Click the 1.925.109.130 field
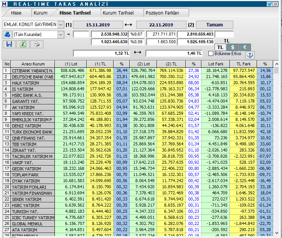 click(196, 42)
